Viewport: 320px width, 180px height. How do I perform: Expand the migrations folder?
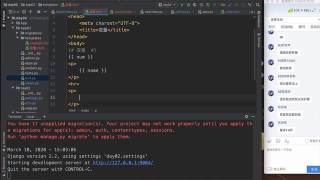(x=17, y=33)
